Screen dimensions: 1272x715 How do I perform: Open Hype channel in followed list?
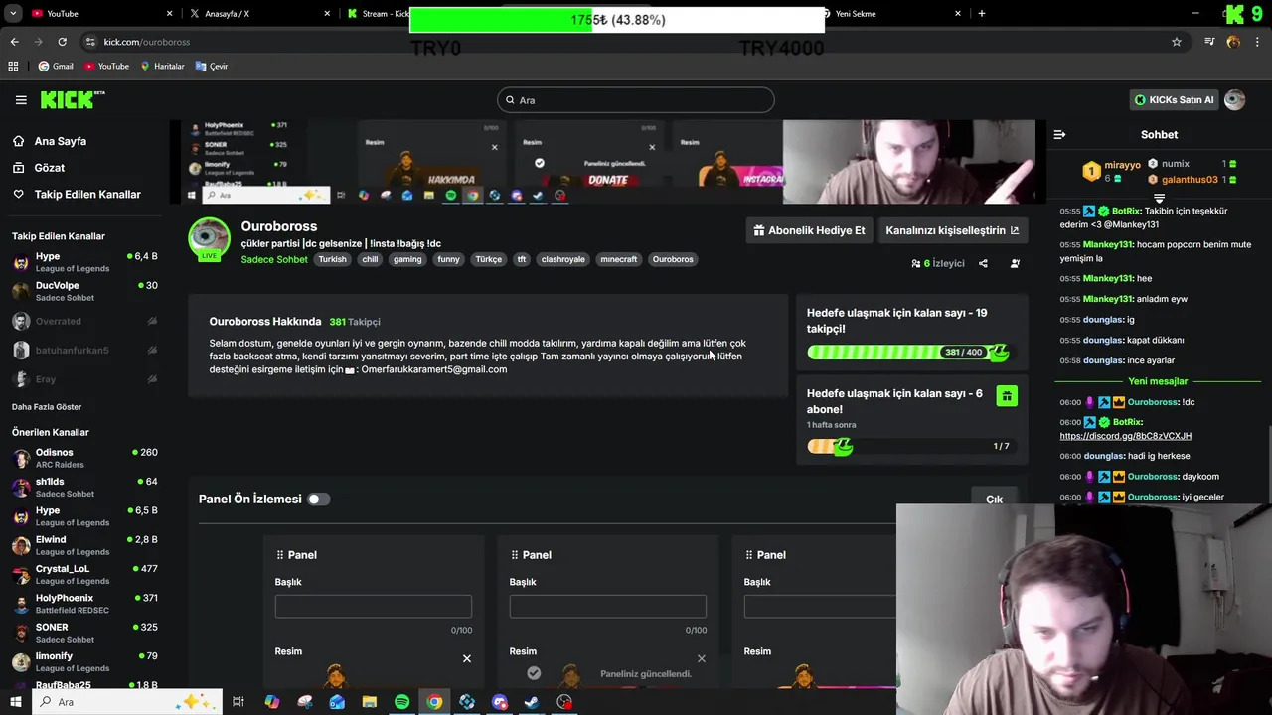tap(84, 262)
